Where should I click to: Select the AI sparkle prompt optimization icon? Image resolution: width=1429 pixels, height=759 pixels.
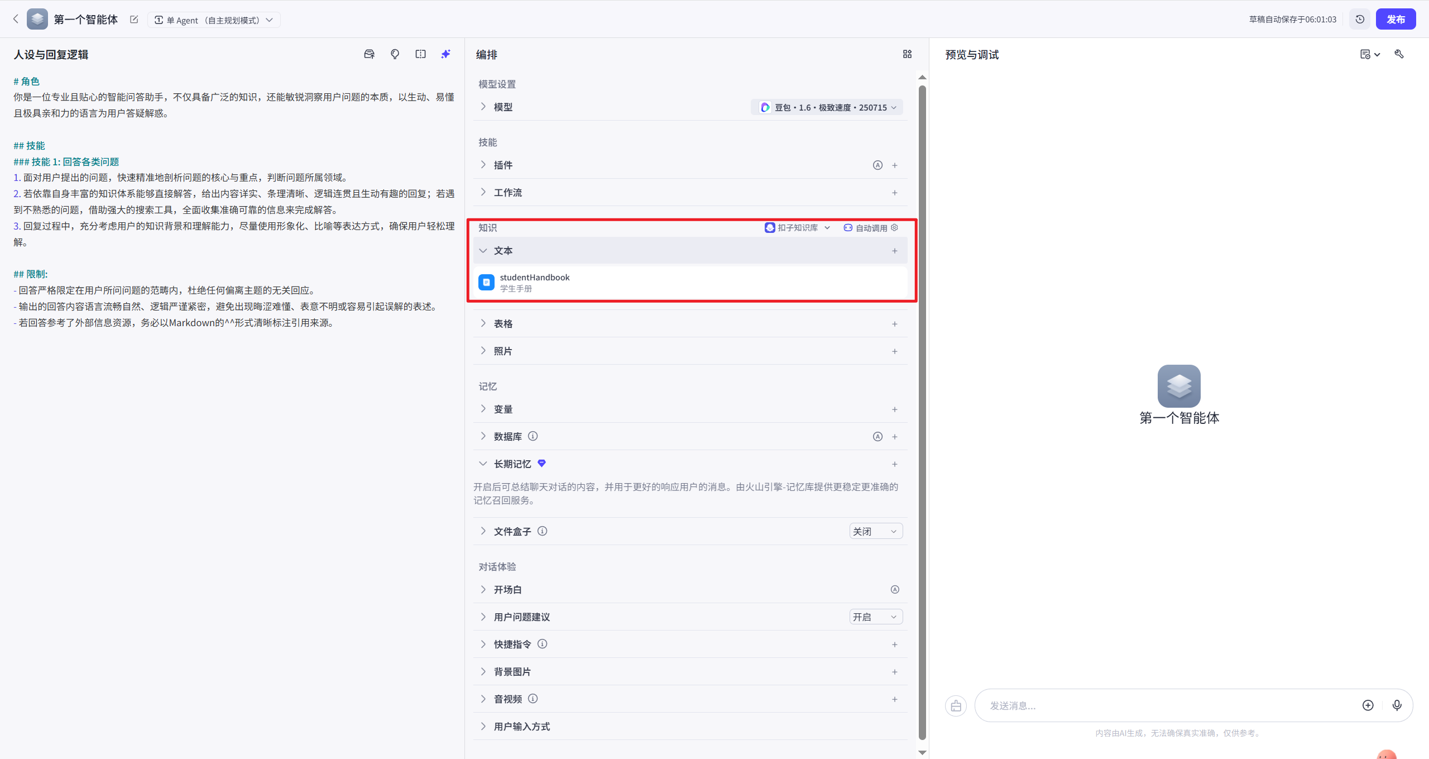(445, 54)
